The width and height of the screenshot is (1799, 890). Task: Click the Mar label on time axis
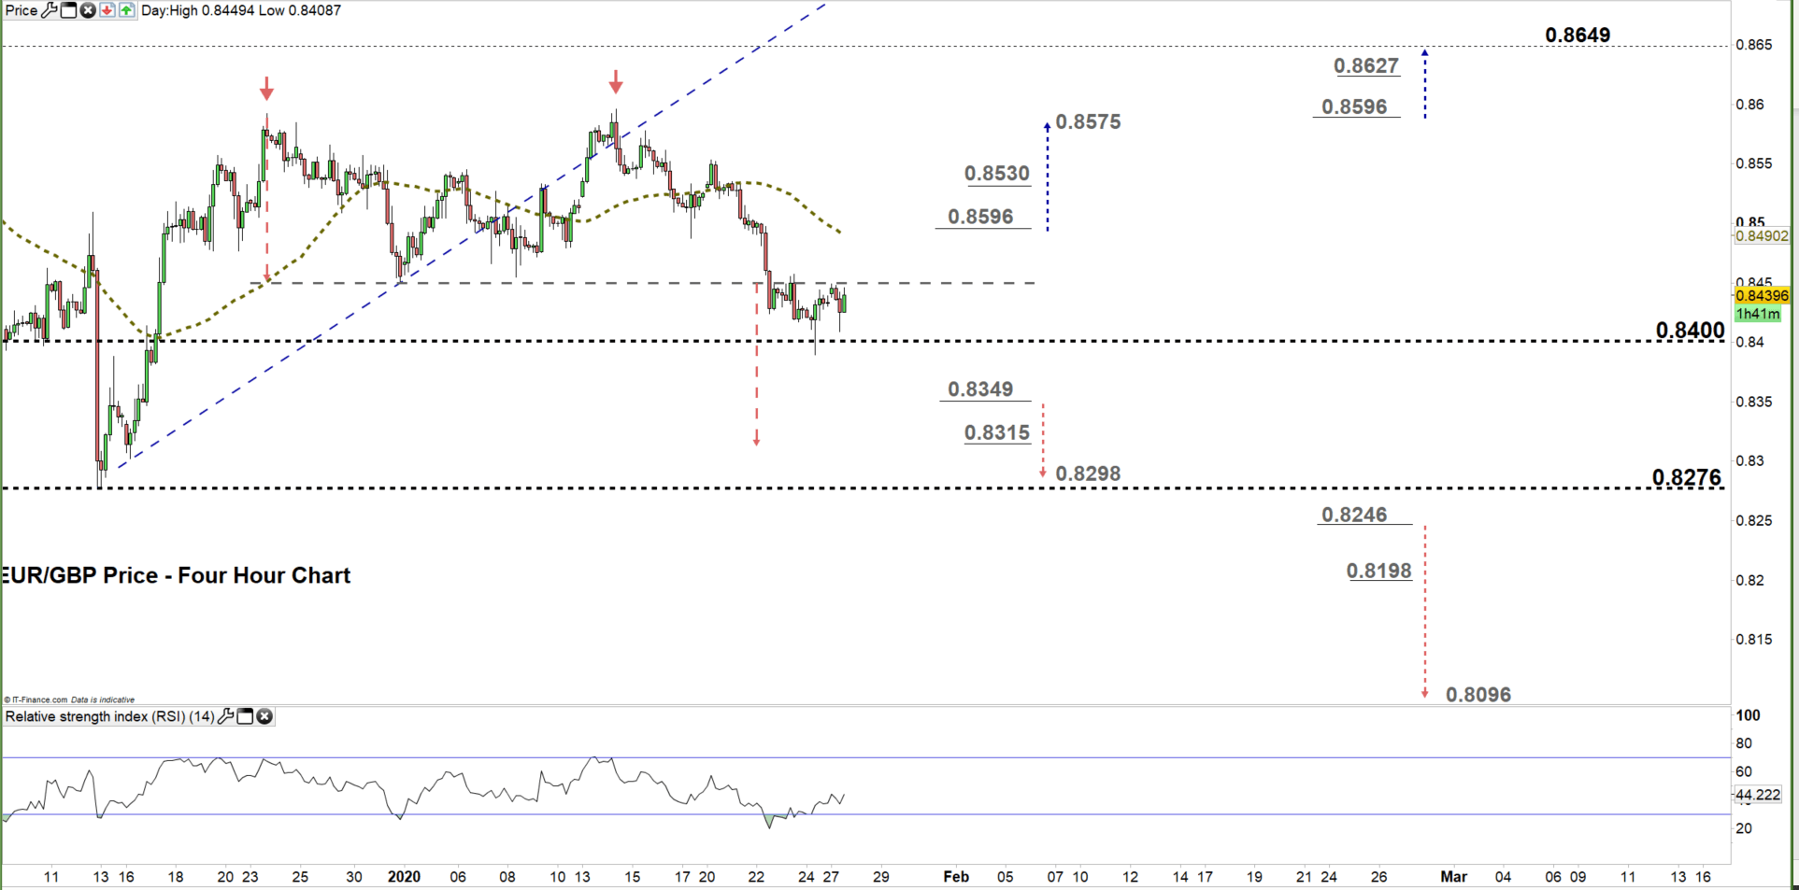click(x=1453, y=877)
